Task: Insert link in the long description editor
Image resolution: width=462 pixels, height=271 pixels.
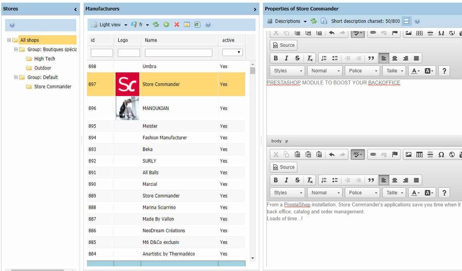Action: pos(373,154)
